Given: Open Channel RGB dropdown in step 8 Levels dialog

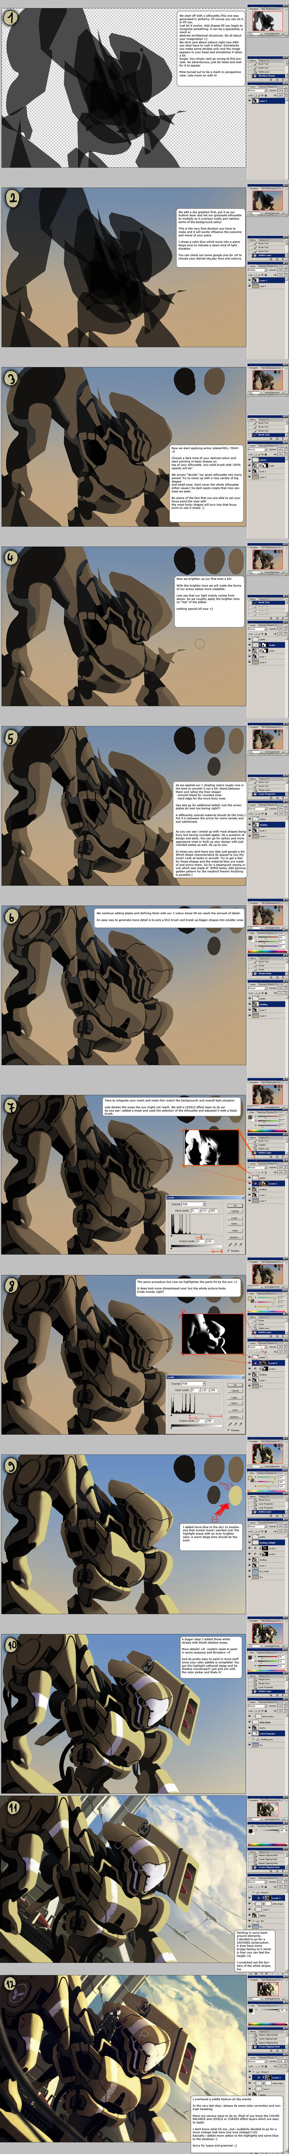Looking at the screenshot, I should click(x=194, y=1384).
